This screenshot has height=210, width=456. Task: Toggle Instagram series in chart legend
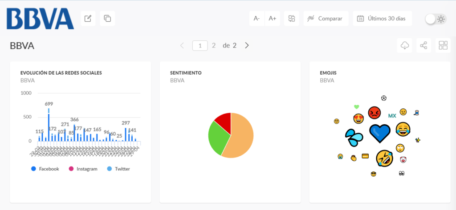(83, 169)
